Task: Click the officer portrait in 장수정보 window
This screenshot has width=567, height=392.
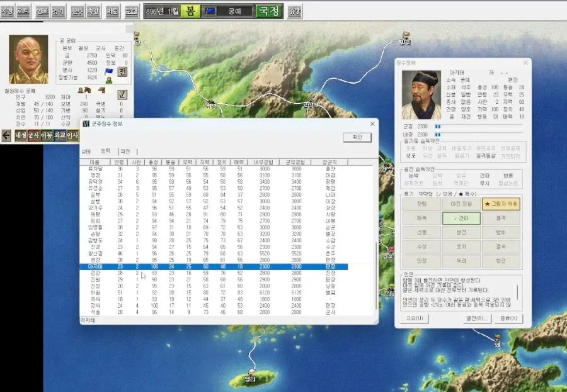Action: tap(421, 94)
